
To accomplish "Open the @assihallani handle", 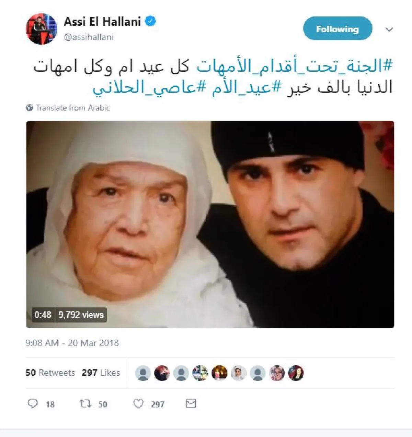I will (89, 37).
